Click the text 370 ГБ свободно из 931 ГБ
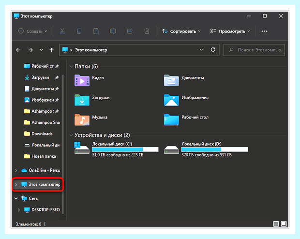Viewport: 300px width, 239px height. [x=207, y=155]
